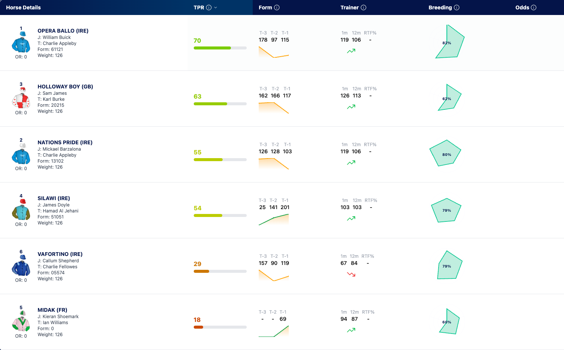Click Opera Ballo's blue jockey silks icon
This screenshot has width=564, height=350.
(21, 42)
